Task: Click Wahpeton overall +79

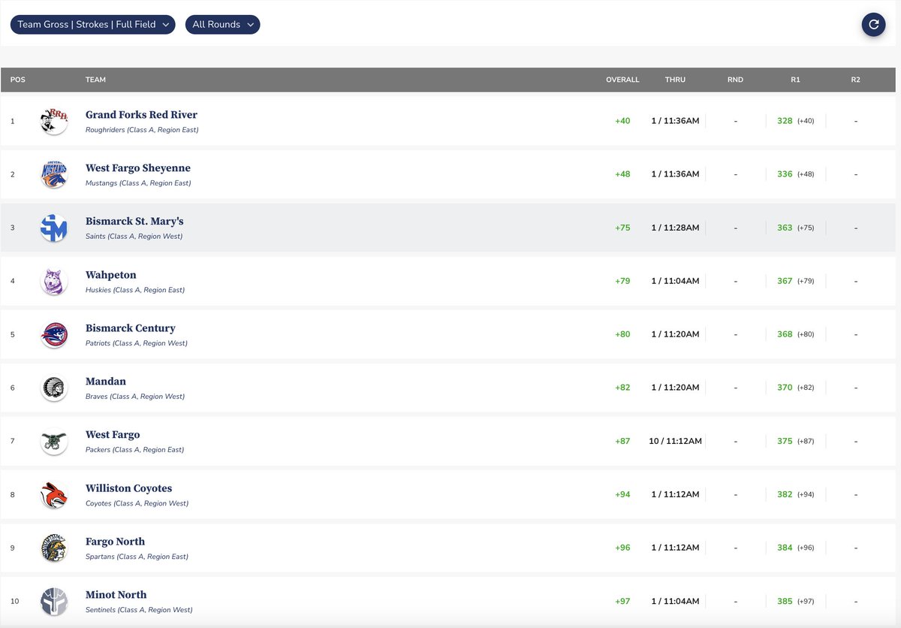Action: coord(622,281)
